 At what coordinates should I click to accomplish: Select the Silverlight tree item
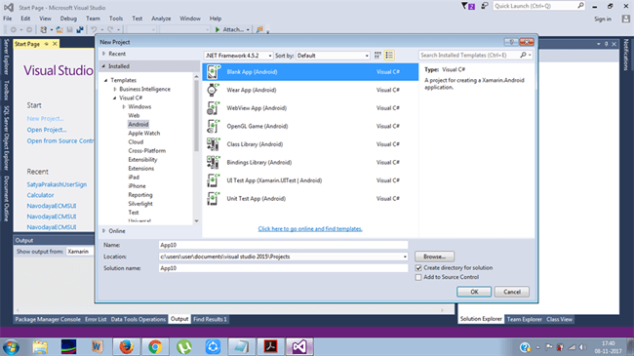(x=140, y=204)
